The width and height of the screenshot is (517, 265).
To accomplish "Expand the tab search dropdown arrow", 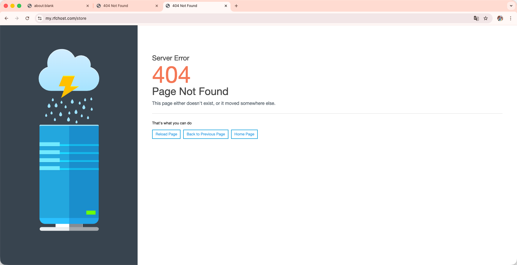I will click(511, 6).
